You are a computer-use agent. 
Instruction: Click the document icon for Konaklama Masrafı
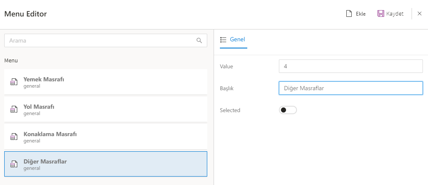(14, 137)
